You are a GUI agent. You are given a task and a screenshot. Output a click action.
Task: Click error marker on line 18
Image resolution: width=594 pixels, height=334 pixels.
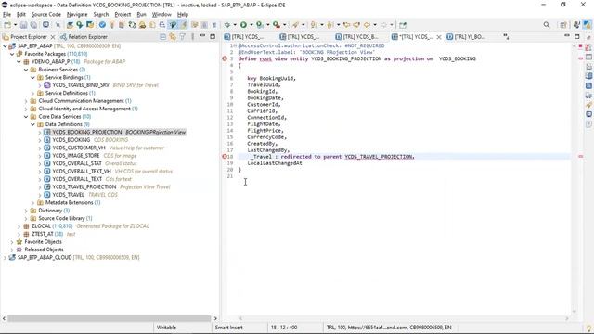[x=225, y=157]
